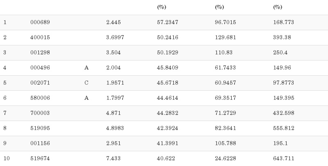
Task: Open stock code 002071
Action: click(40, 83)
